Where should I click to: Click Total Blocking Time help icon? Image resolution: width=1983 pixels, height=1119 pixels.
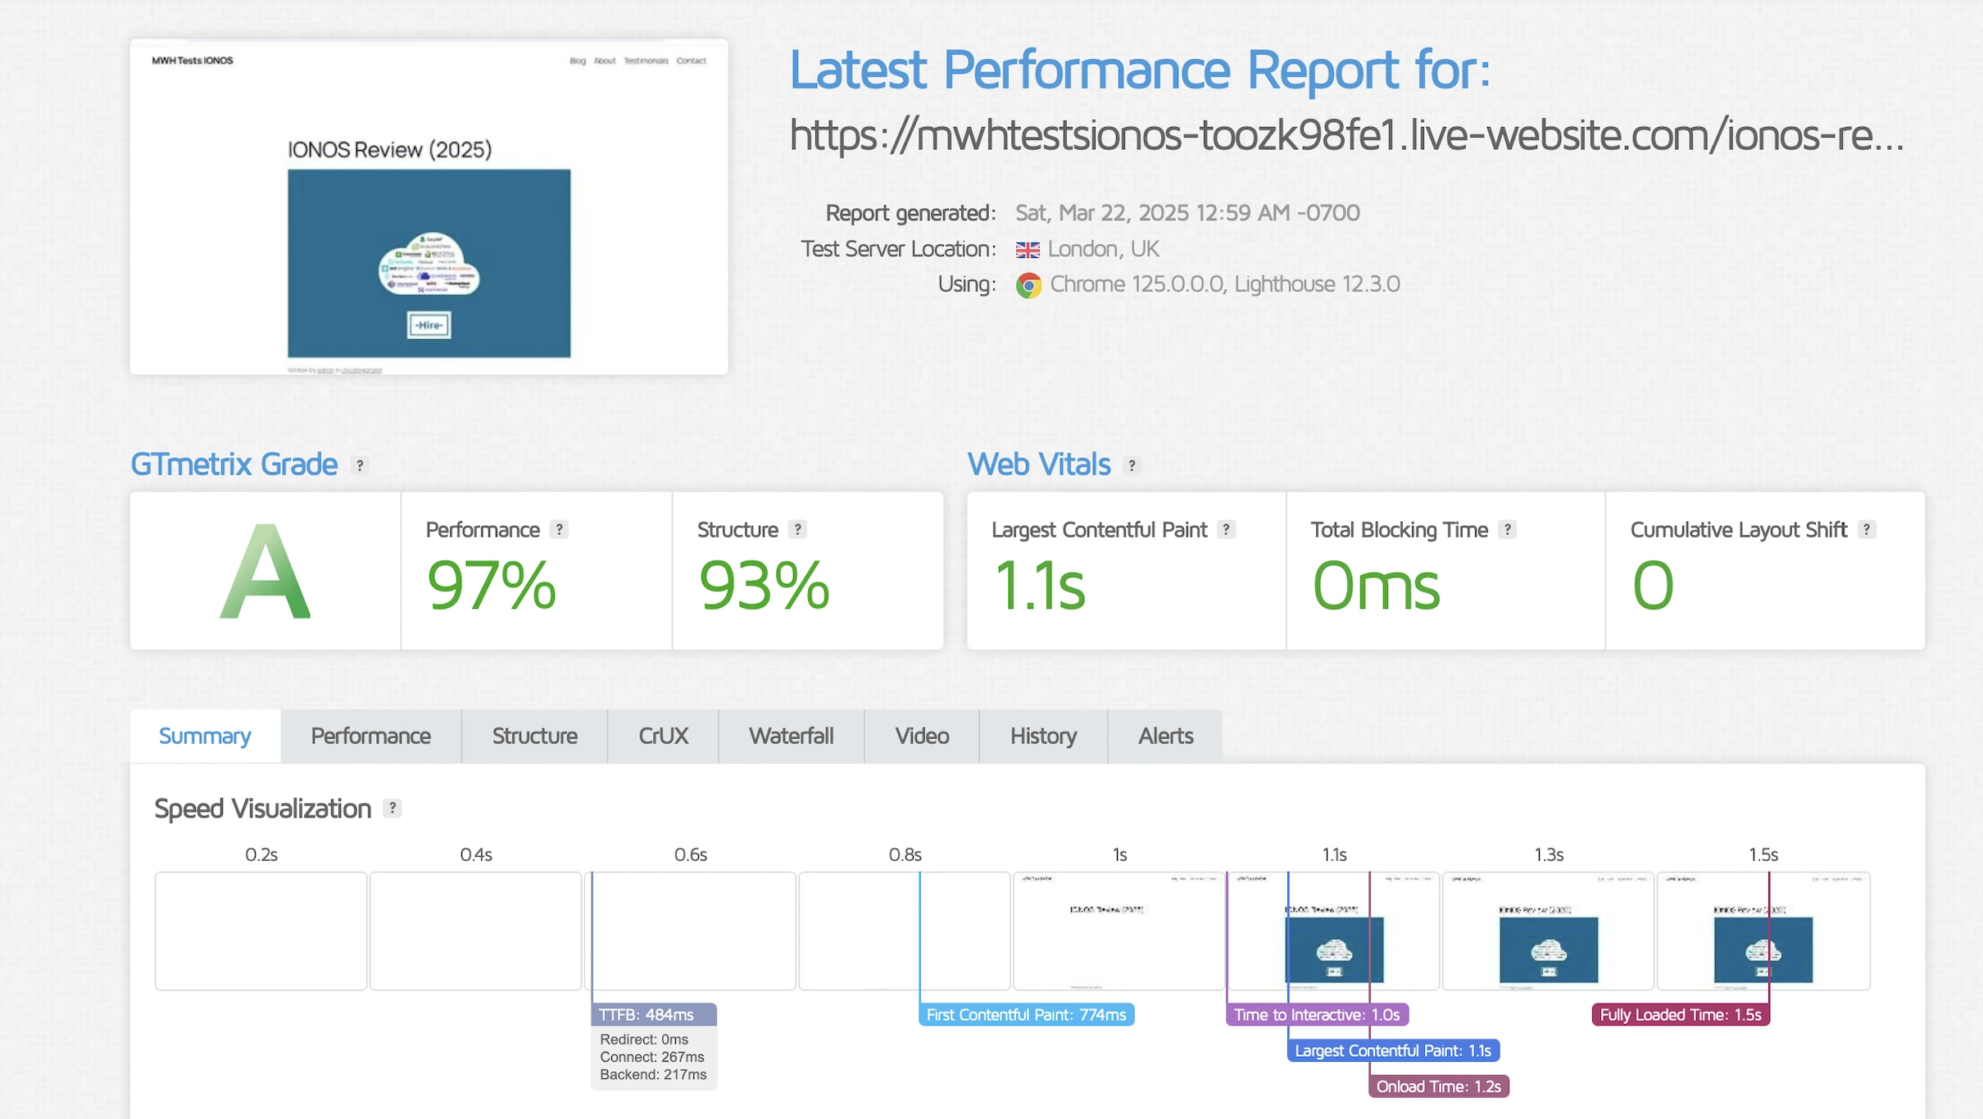[x=1507, y=530]
